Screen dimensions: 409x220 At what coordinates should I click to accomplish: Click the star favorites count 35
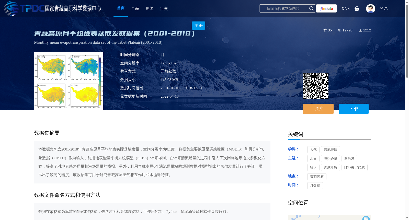(x=327, y=30)
